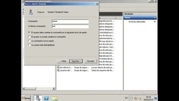Click the Acciones pane header
The image size is (179, 101).
click(140, 14)
